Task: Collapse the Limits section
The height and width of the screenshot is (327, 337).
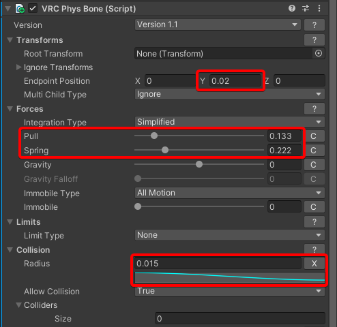Action: coord(10,222)
